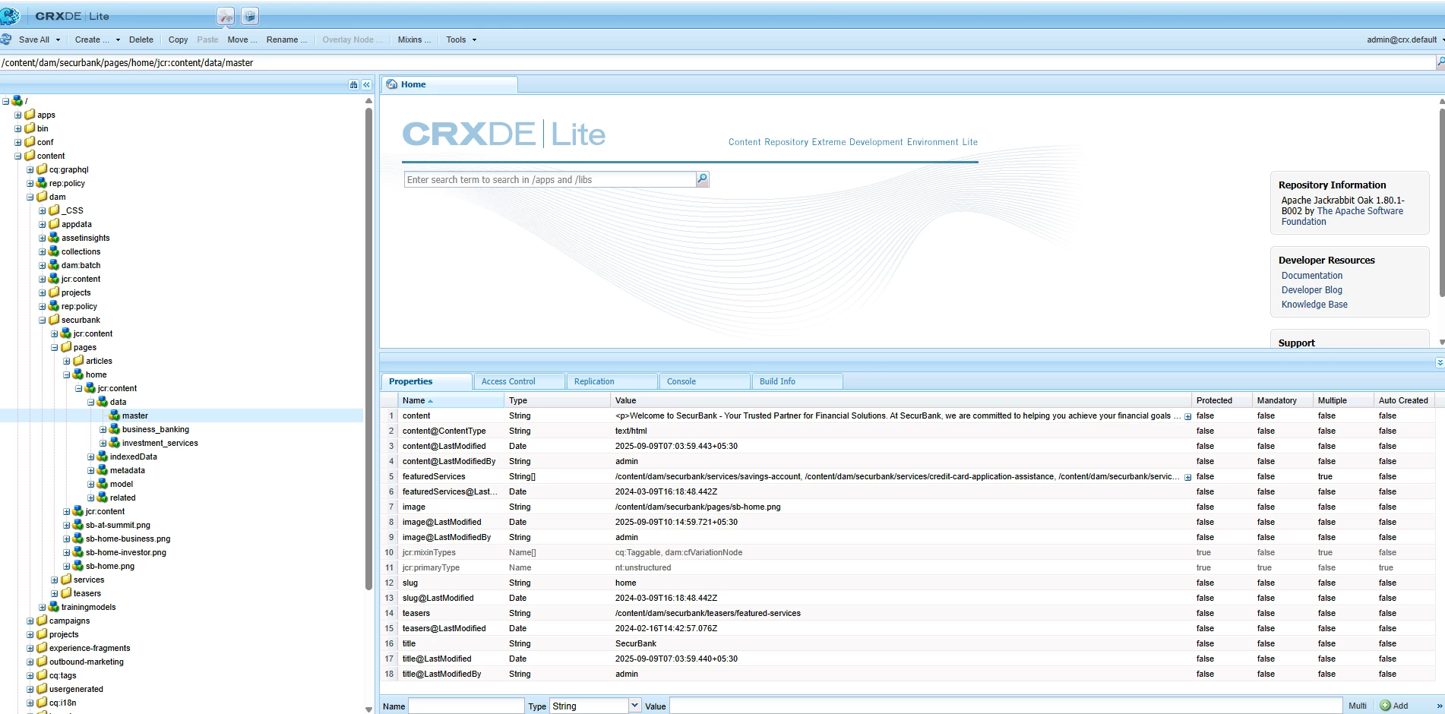Expand the business_banking tree node
Image resolution: width=1445 pixels, height=714 pixels.
tap(103, 430)
